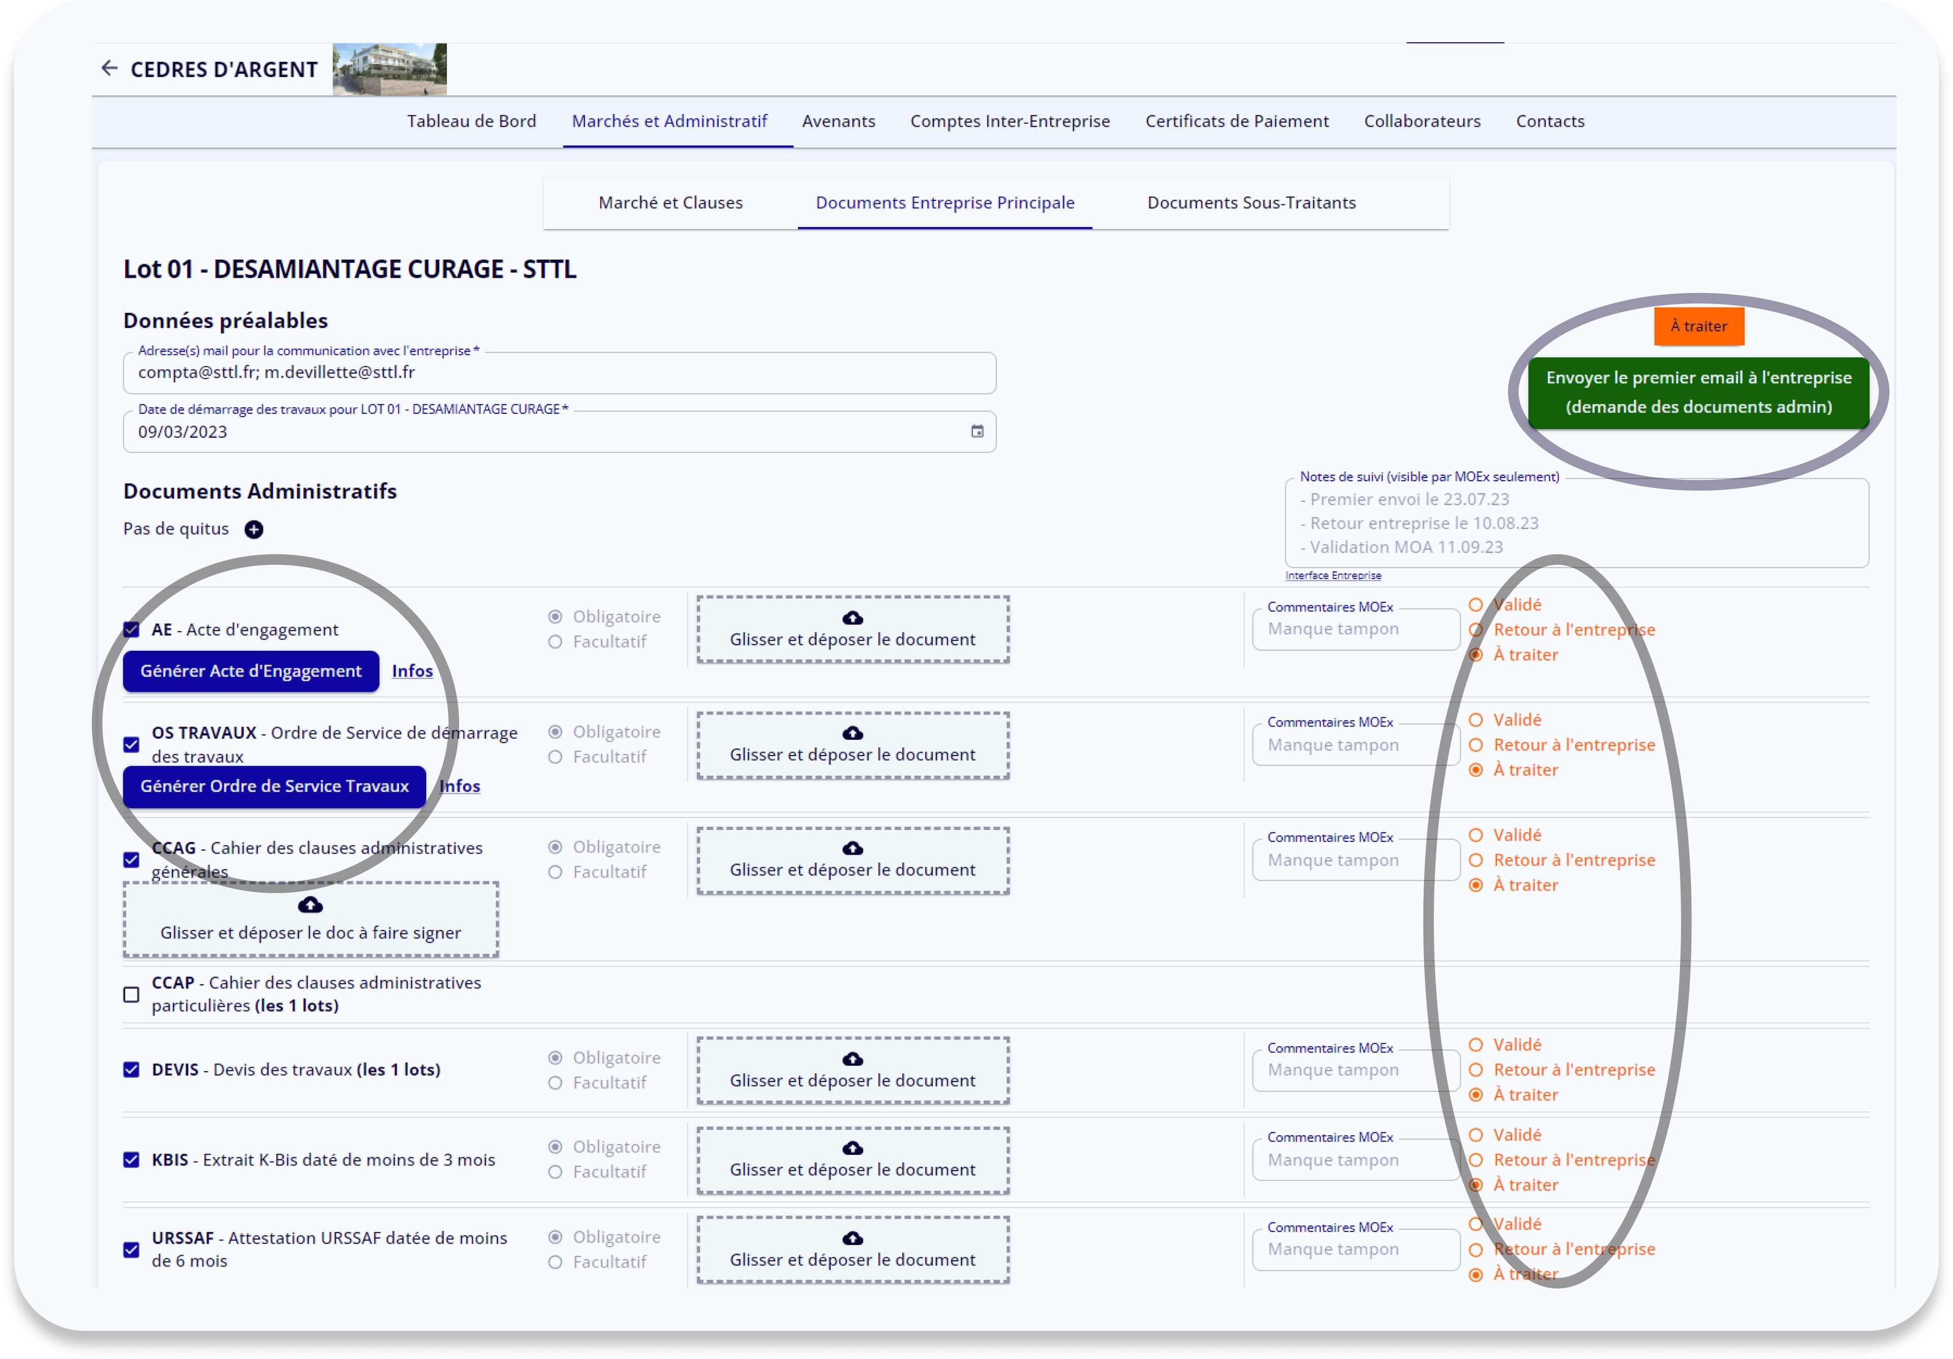1953x1359 pixels.
Task: Select Facultatif radio for the DEVIS row
Action: click(x=554, y=1082)
